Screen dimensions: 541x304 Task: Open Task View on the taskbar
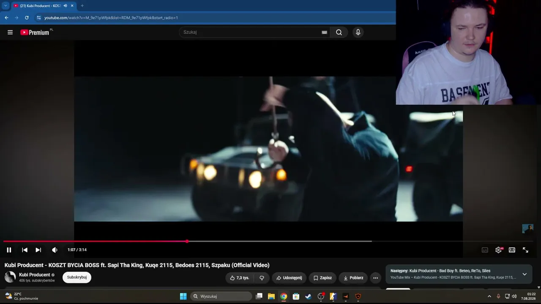(259, 296)
